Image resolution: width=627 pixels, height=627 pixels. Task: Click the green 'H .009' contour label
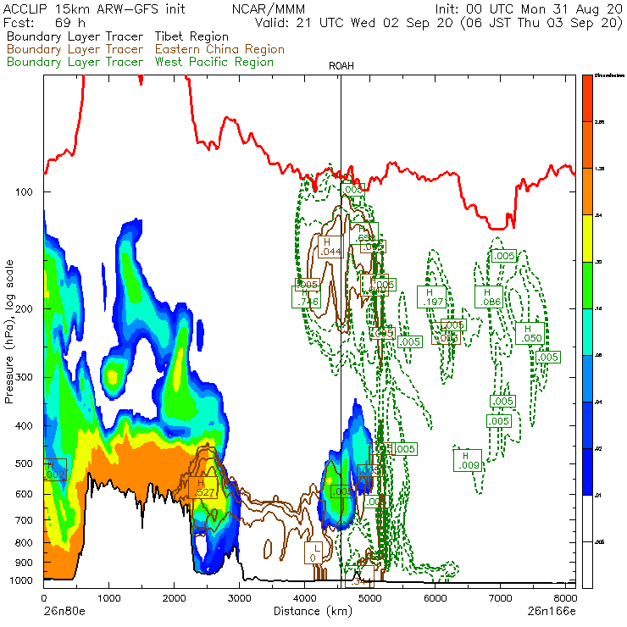pos(468,461)
